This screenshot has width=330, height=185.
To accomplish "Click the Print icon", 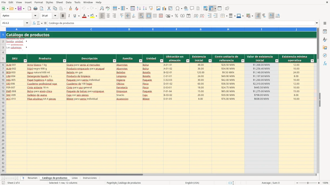I will (x=35, y=8).
